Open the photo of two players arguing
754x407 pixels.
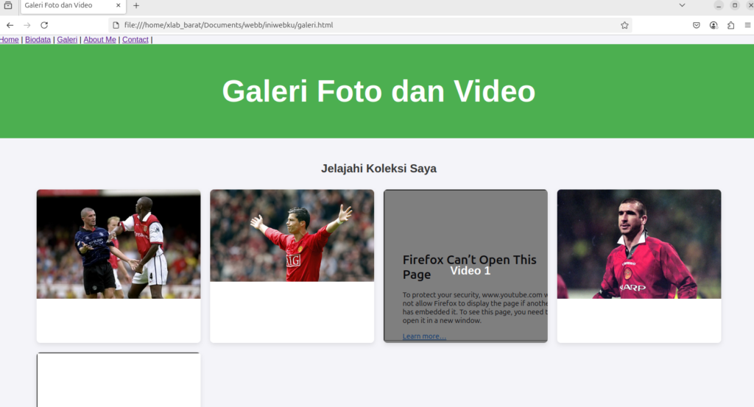[x=119, y=244]
